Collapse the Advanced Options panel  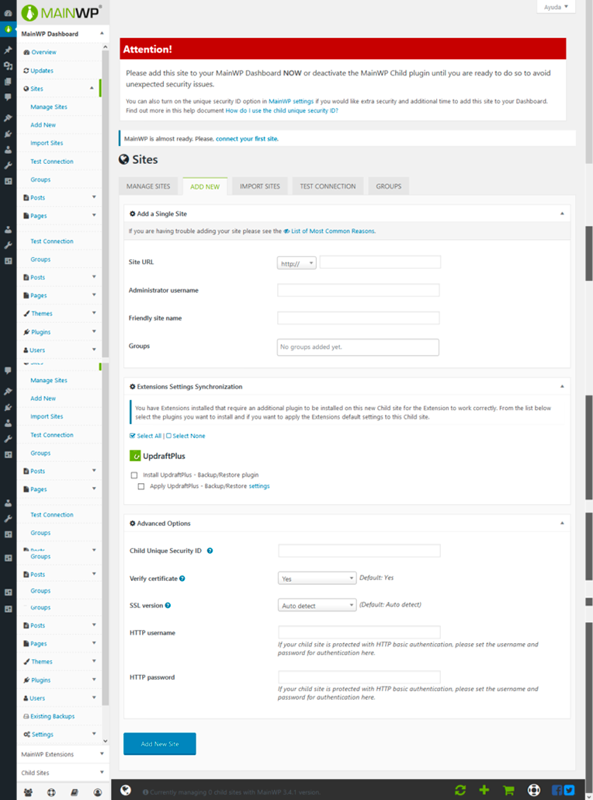pyautogui.click(x=562, y=523)
